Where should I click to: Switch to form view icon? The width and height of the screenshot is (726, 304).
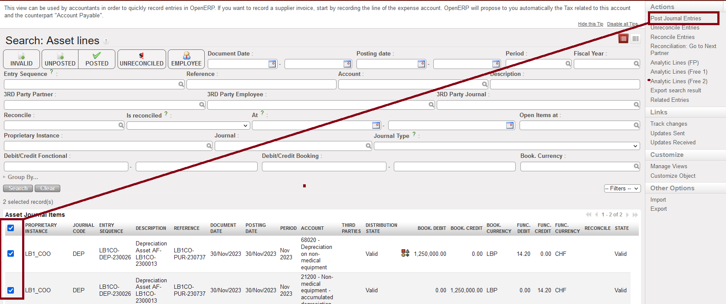635,39
